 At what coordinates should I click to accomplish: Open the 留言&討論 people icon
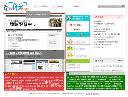(70, 55)
